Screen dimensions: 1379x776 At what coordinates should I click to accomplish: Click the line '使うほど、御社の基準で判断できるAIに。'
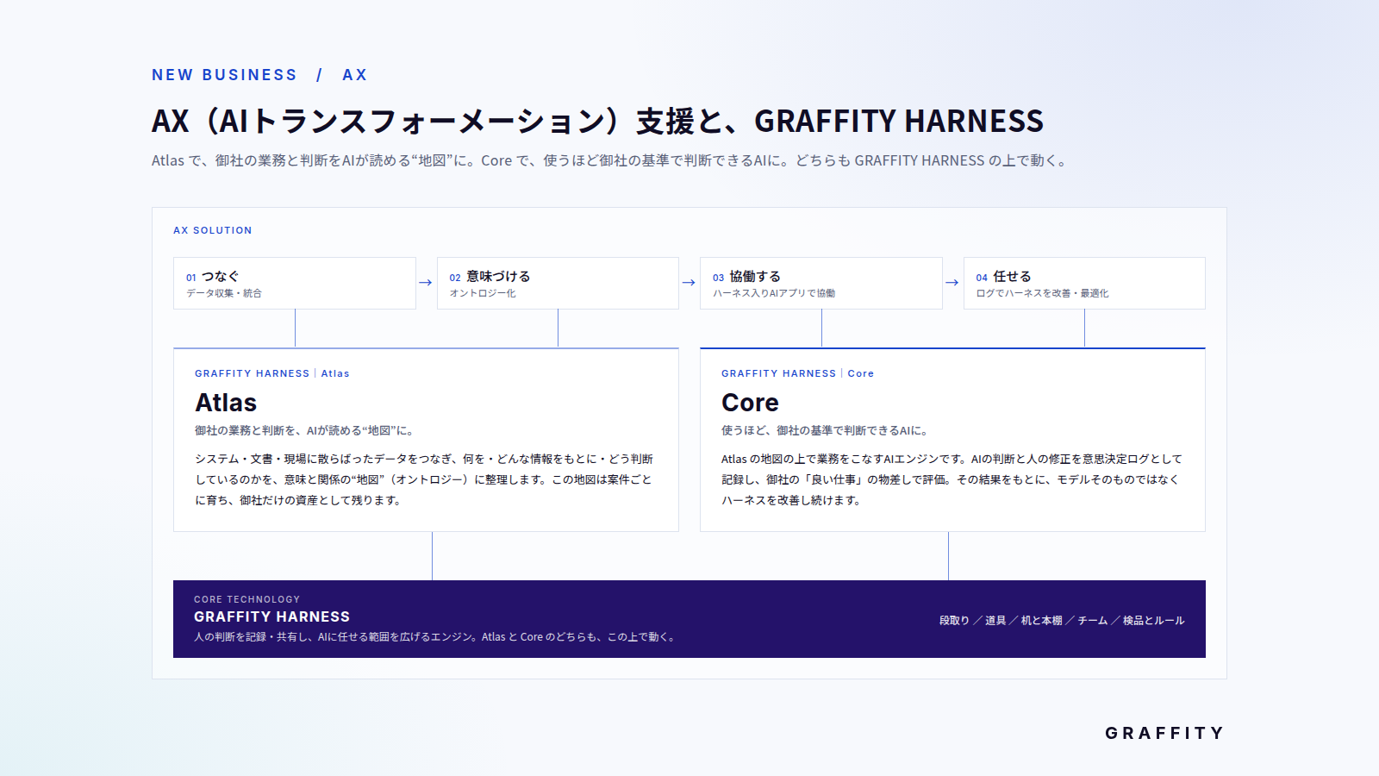pos(827,430)
